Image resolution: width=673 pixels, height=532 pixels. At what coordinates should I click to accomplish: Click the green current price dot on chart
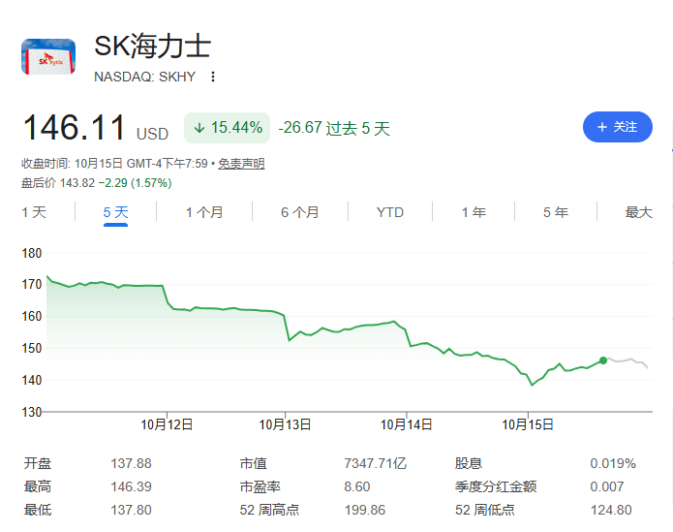tap(603, 360)
